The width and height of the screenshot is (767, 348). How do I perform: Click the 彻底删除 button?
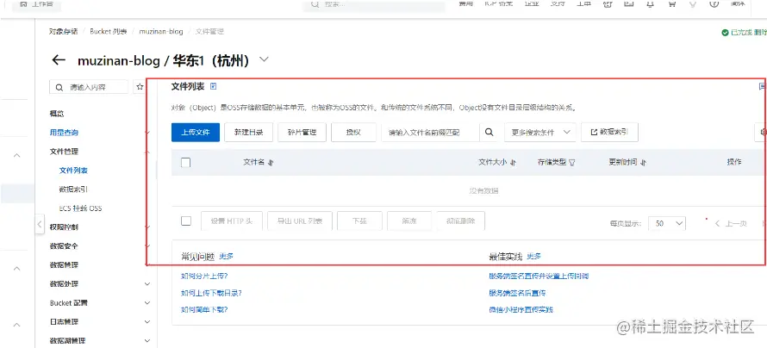coord(461,221)
